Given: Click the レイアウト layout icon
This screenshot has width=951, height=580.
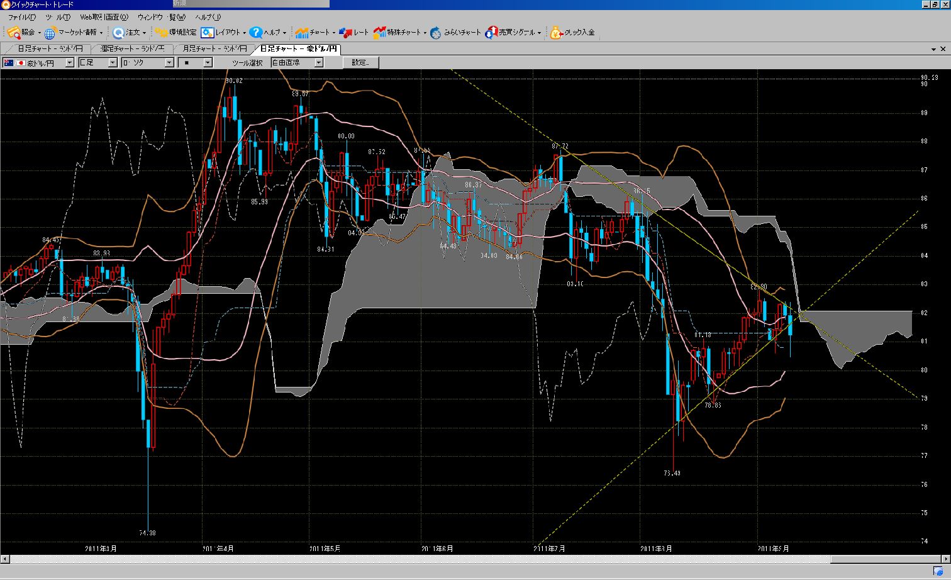Looking at the screenshot, I should [x=208, y=32].
